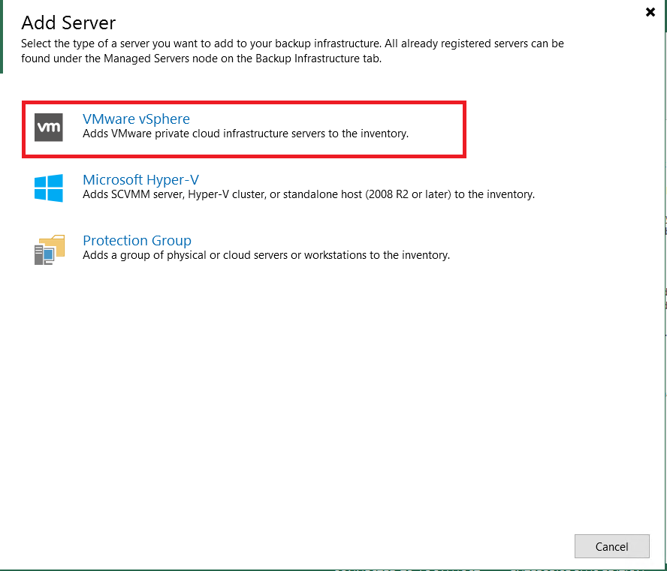667x571 pixels.
Task: Click the Microsoft Hyper-V Windows logo icon
Action: pyautogui.click(x=49, y=188)
